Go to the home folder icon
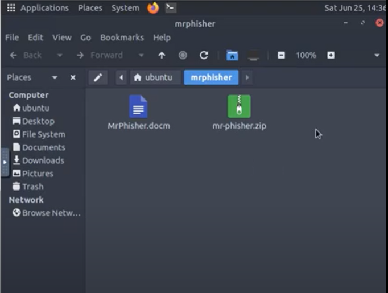This screenshot has height=293, width=388. click(232, 55)
